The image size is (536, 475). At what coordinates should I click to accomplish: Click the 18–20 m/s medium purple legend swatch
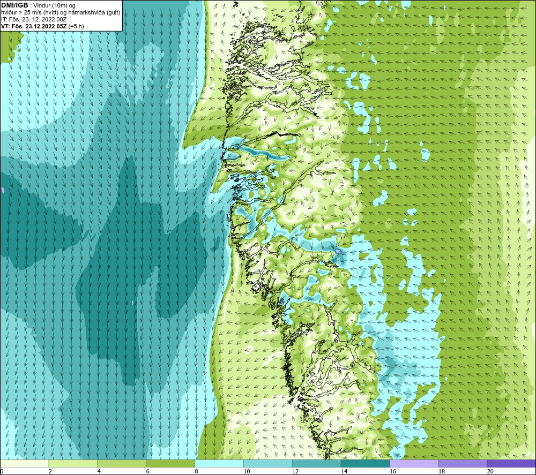463,464
